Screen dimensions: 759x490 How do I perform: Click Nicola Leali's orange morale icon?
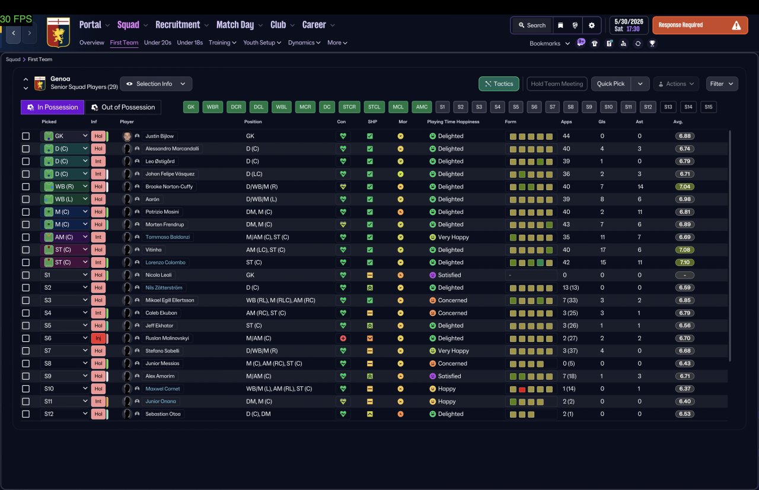click(400, 275)
